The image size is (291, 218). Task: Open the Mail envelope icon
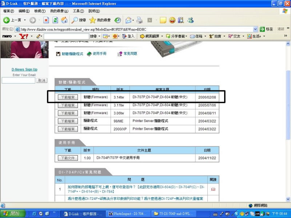pos(128,20)
